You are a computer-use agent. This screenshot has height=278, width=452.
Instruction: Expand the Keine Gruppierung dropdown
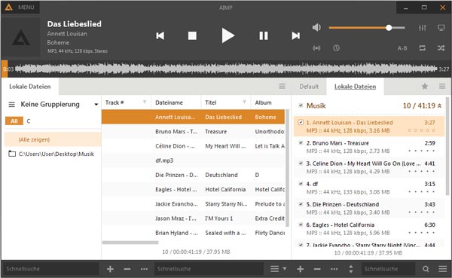(x=96, y=105)
